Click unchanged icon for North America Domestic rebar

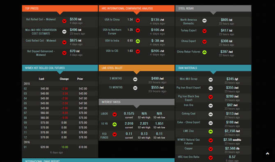[204, 21]
